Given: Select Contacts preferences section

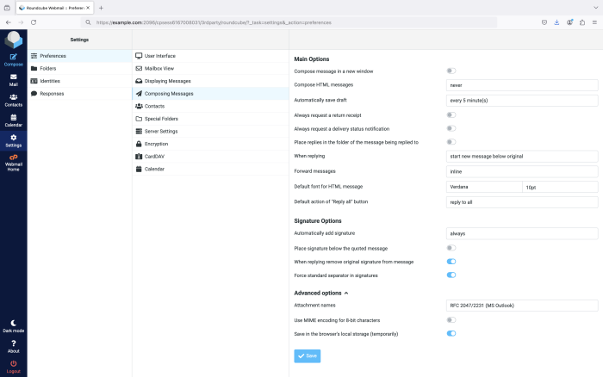Looking at the screenshot, I should (210, 106).
